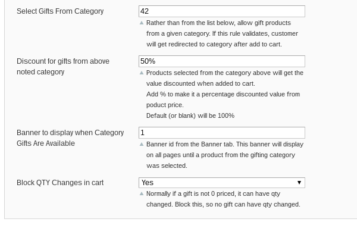Click the "Banner id from the Banner tab" hint text
The image size is (357, 225).
pos(225,144)
